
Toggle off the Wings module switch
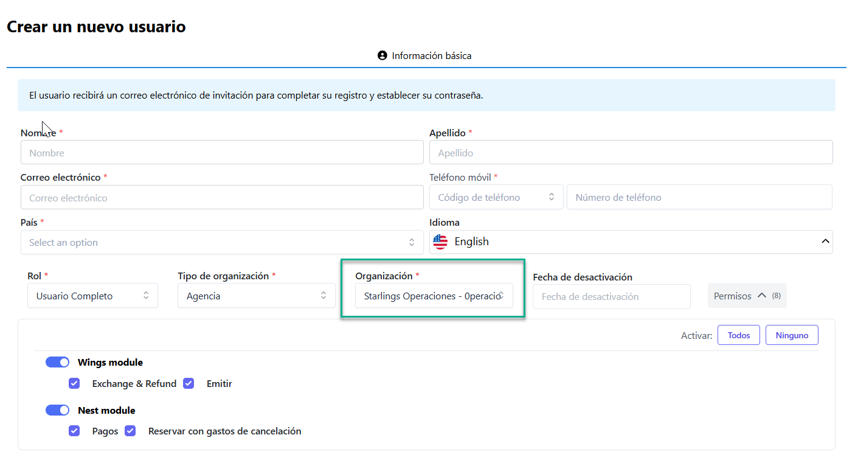coord(58,363)
